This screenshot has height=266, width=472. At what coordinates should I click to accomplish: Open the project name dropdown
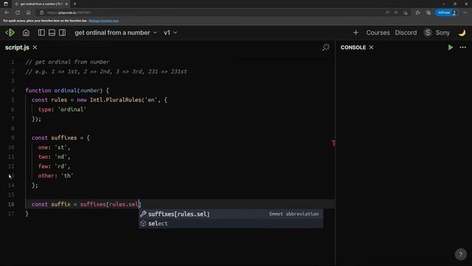(116, 33)
